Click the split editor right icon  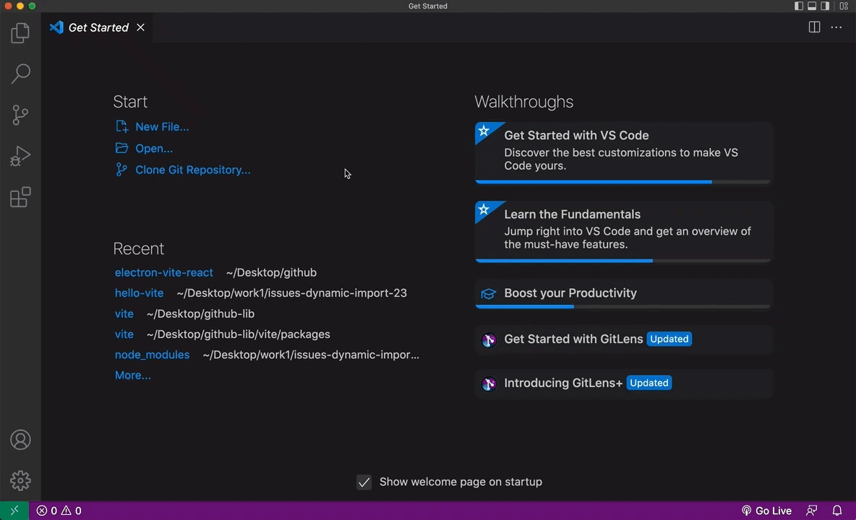point(814,27)
